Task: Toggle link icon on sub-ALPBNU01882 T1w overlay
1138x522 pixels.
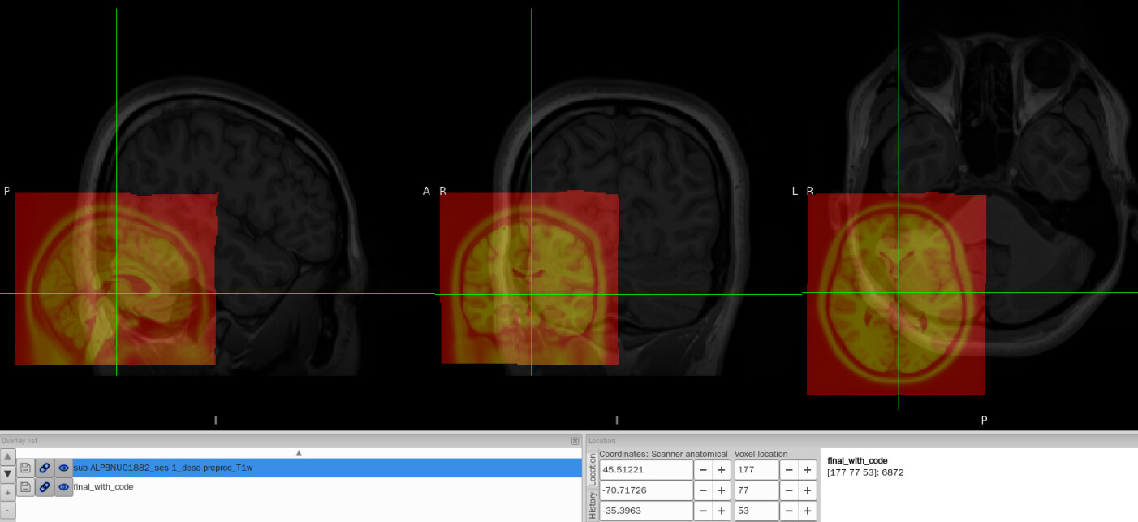Action: [x=45, y=468]
